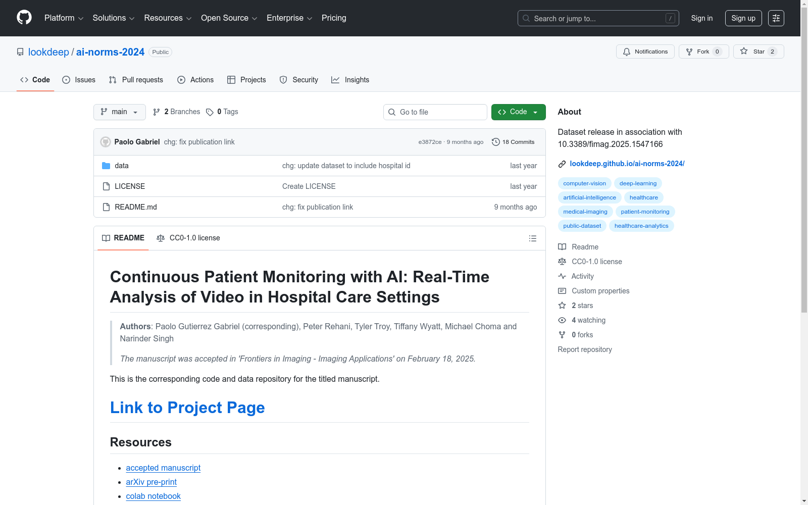808x505 pixels.
Task: Open the main branch selector dropdown
Action: point(120,112)
